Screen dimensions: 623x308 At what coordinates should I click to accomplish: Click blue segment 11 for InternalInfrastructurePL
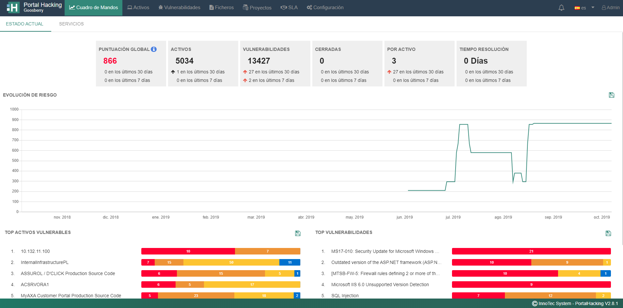[x=290, y=262]
